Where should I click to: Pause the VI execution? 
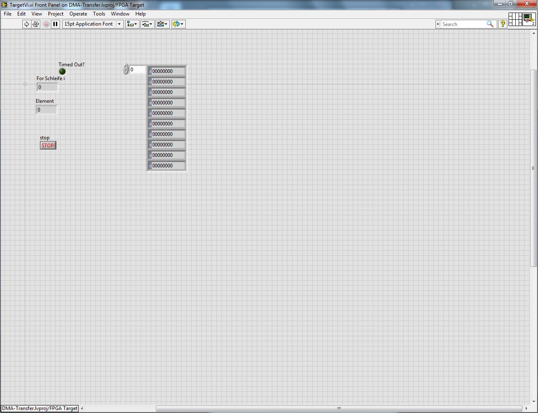click(x=55, y=24)
